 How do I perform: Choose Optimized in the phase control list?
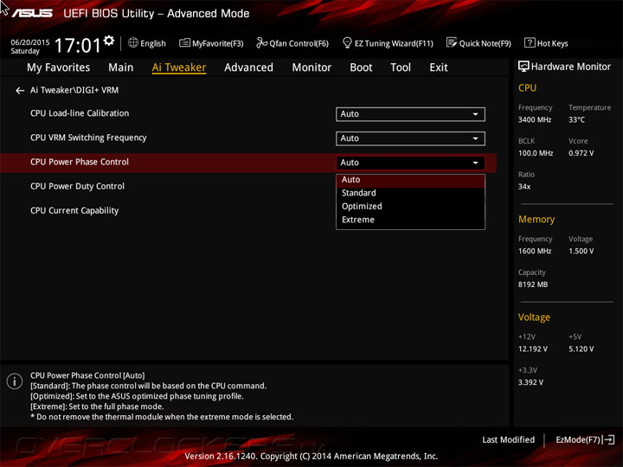[x=410, y=207]
